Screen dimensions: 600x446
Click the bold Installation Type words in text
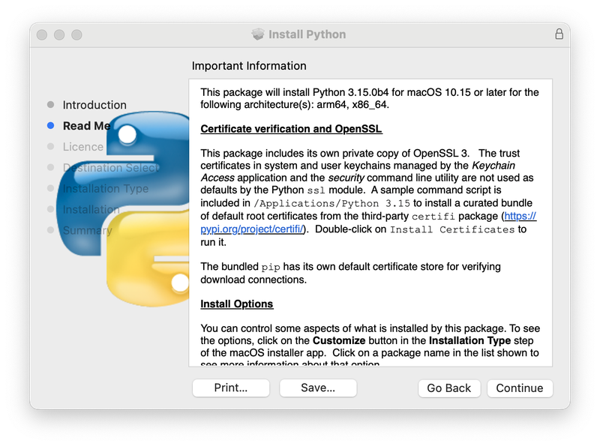pos(470,340)
